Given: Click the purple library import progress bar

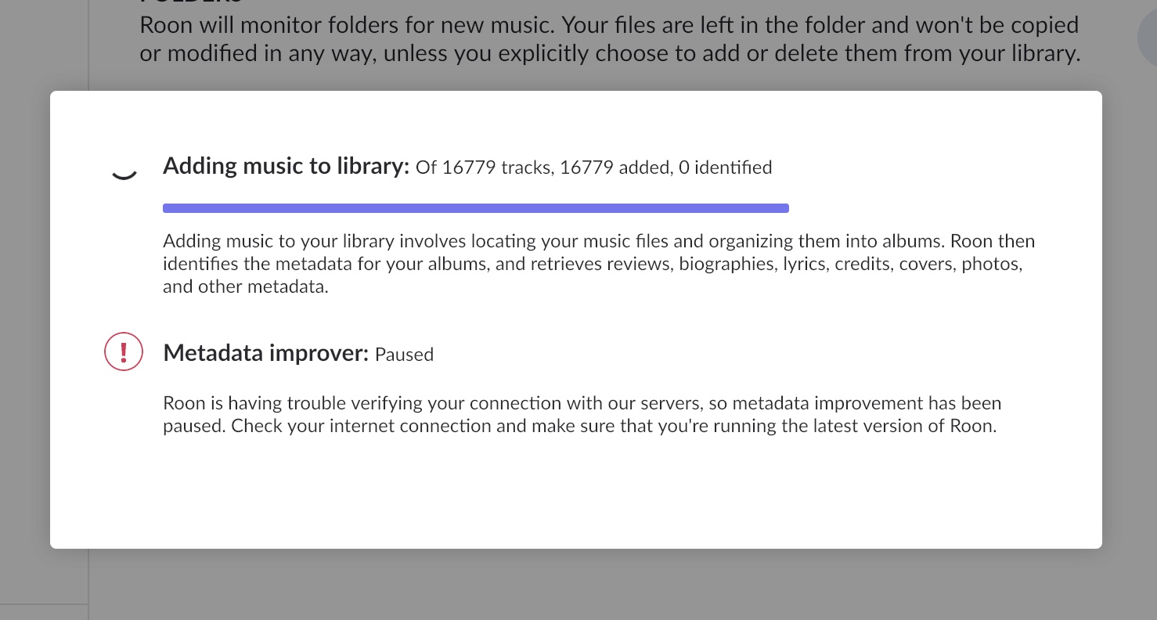Looking at the screenshot, I should tap(476, 208).
